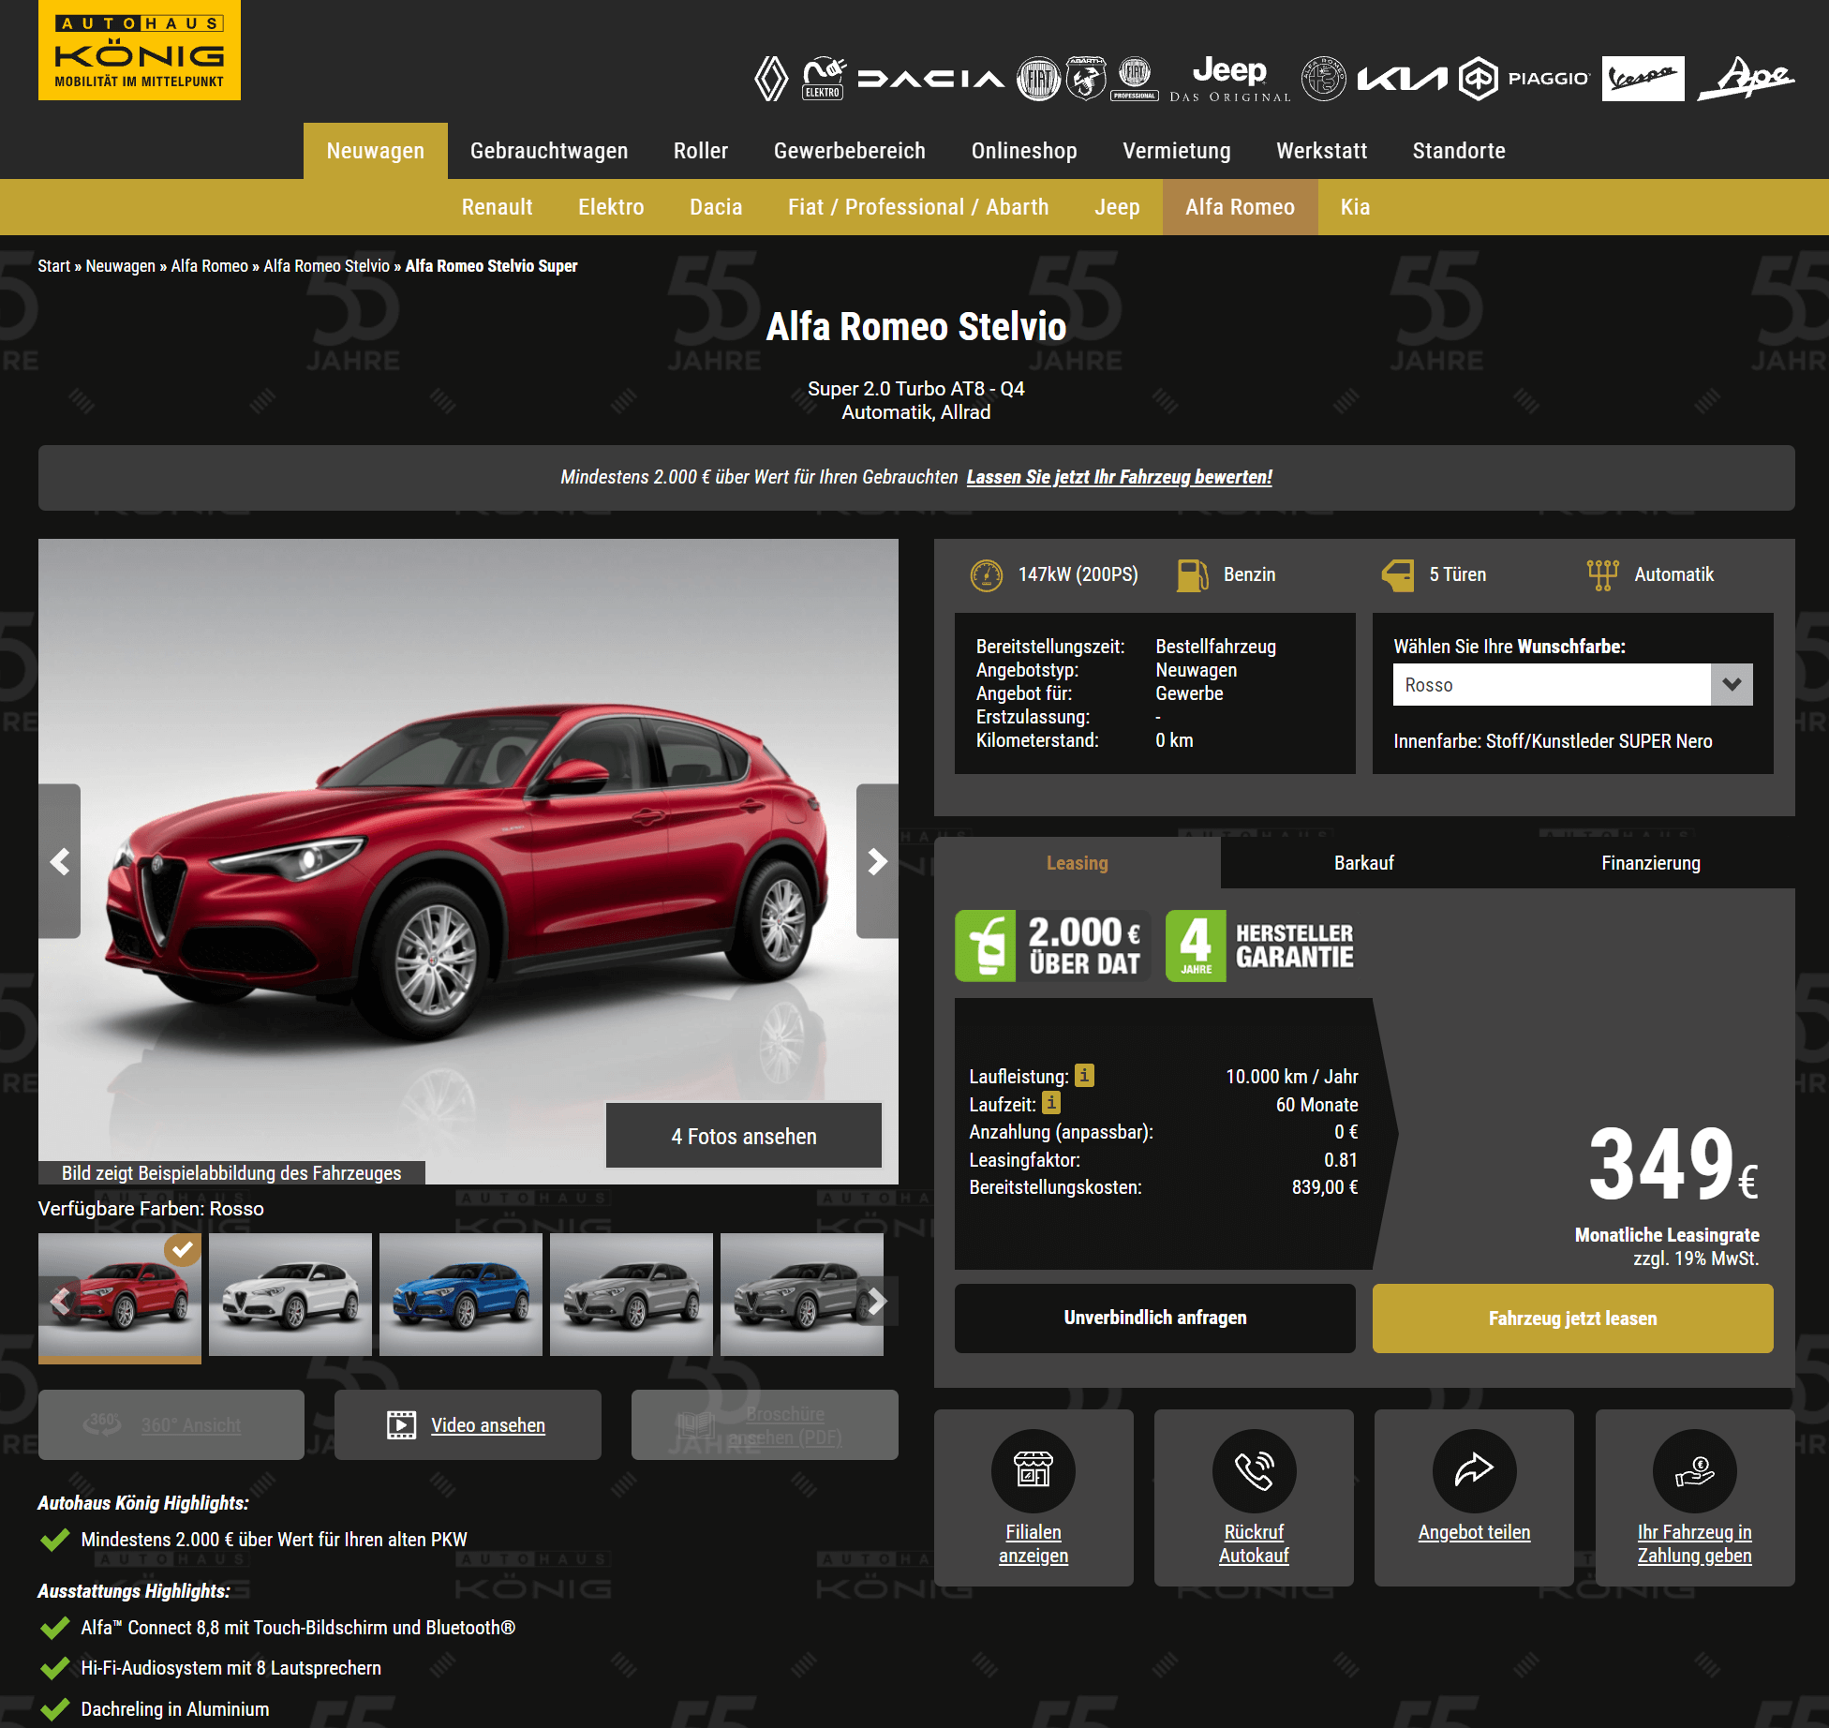This screenshot has height=1728, width=1829.
Task: Go to Start breadcrumb link
Action: coord(53,266)
